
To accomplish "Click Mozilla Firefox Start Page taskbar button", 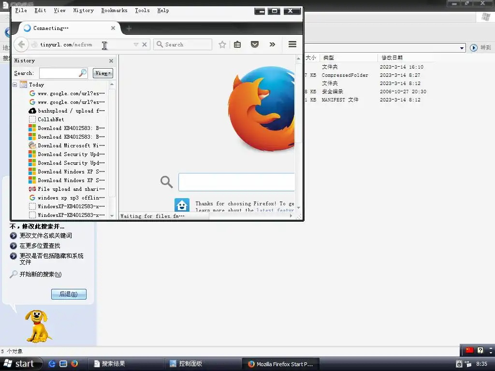I will [x=281, y=364].
